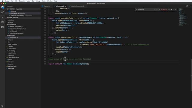Open the Explorer view in activity bar
Viewport: 192px width, 108px height.
tap(2, 7)
